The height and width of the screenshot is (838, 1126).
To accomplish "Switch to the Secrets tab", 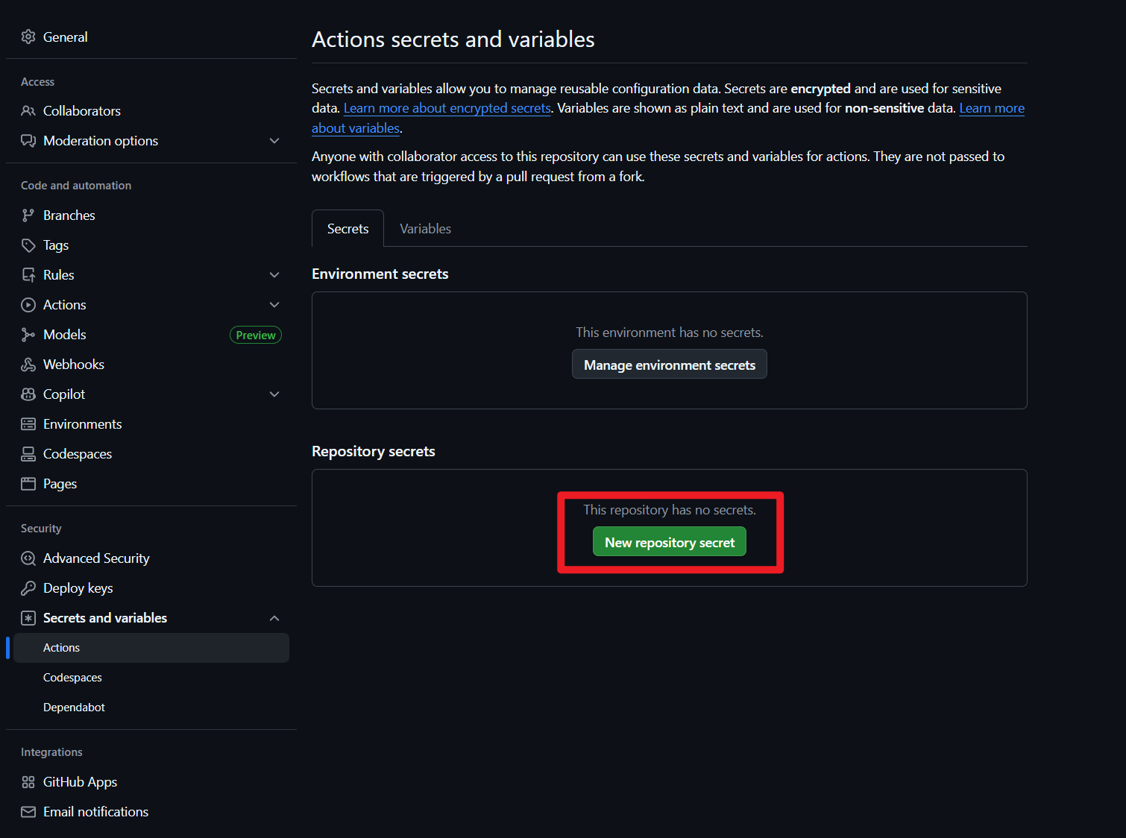I will tap(348, 229).
